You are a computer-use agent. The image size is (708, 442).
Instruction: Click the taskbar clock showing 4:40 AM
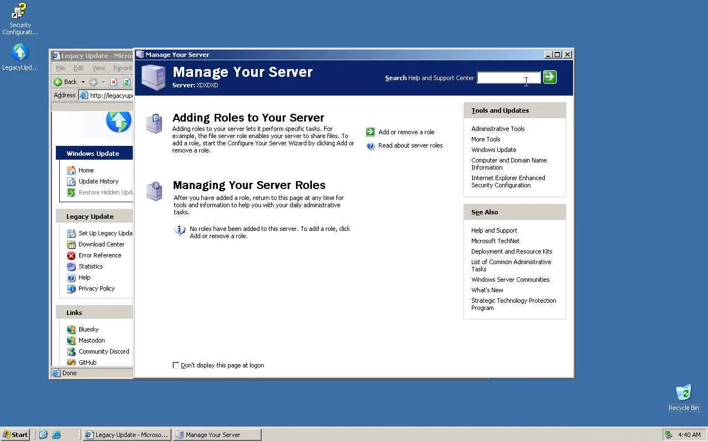click(x=689, y=435)
